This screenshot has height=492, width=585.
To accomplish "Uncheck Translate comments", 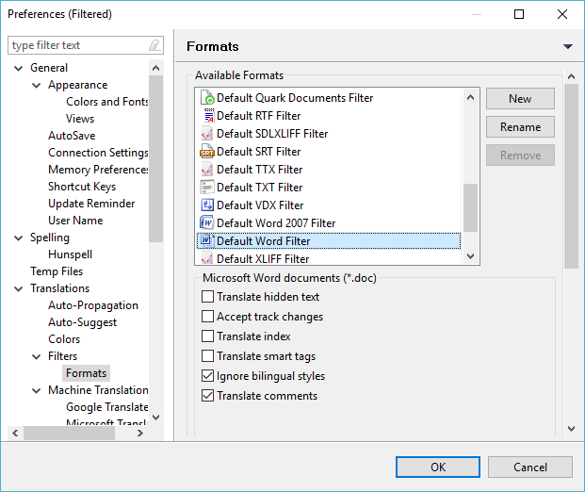I will [x=207, y=396].
